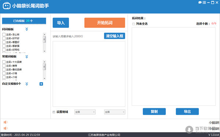The width and height of the screenshot is (220, 137).
Task: Tick the 主词+哪家强 template
Action: pos(4,46)
